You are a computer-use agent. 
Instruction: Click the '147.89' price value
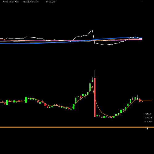coord(148,114)
